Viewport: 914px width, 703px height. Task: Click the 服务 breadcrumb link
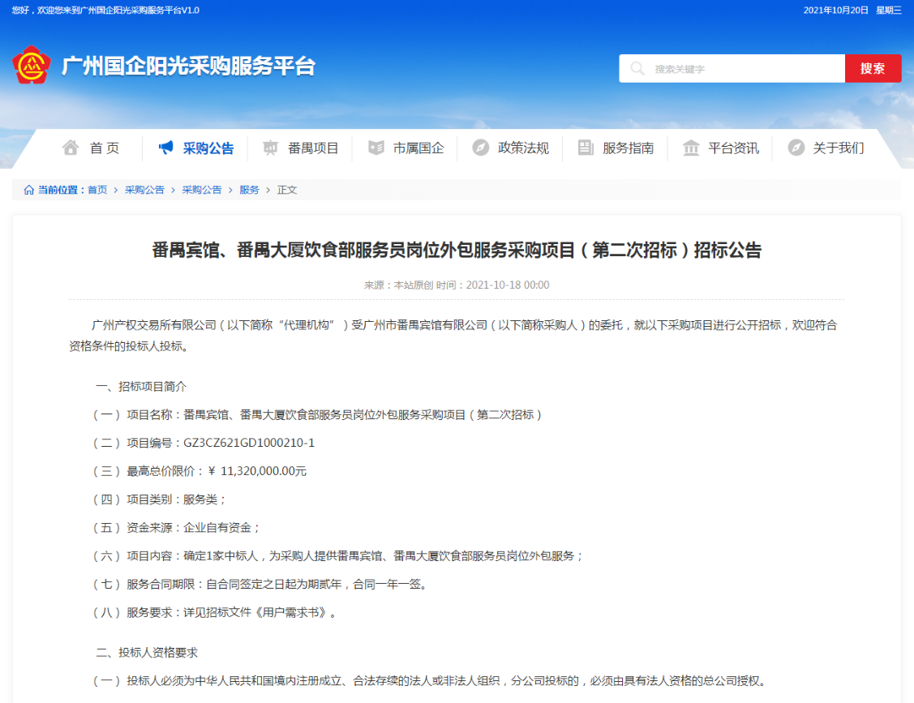pos(249,190)
